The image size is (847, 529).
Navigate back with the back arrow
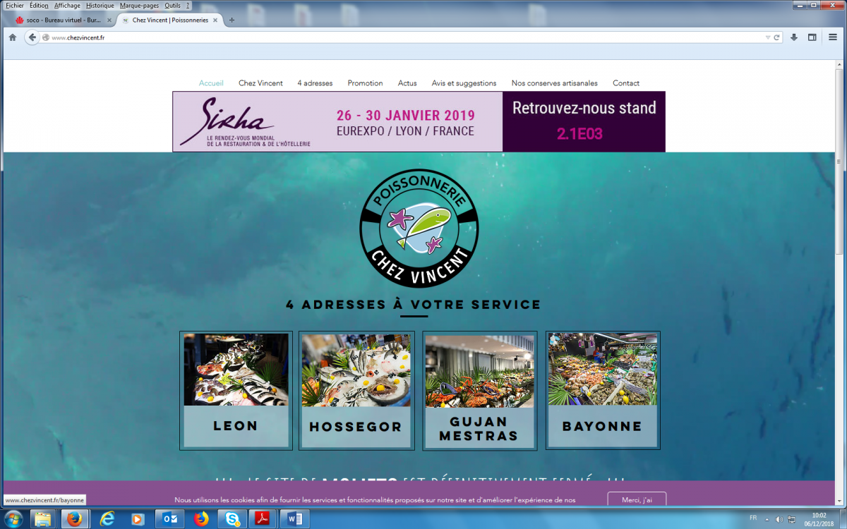(32, 37)
